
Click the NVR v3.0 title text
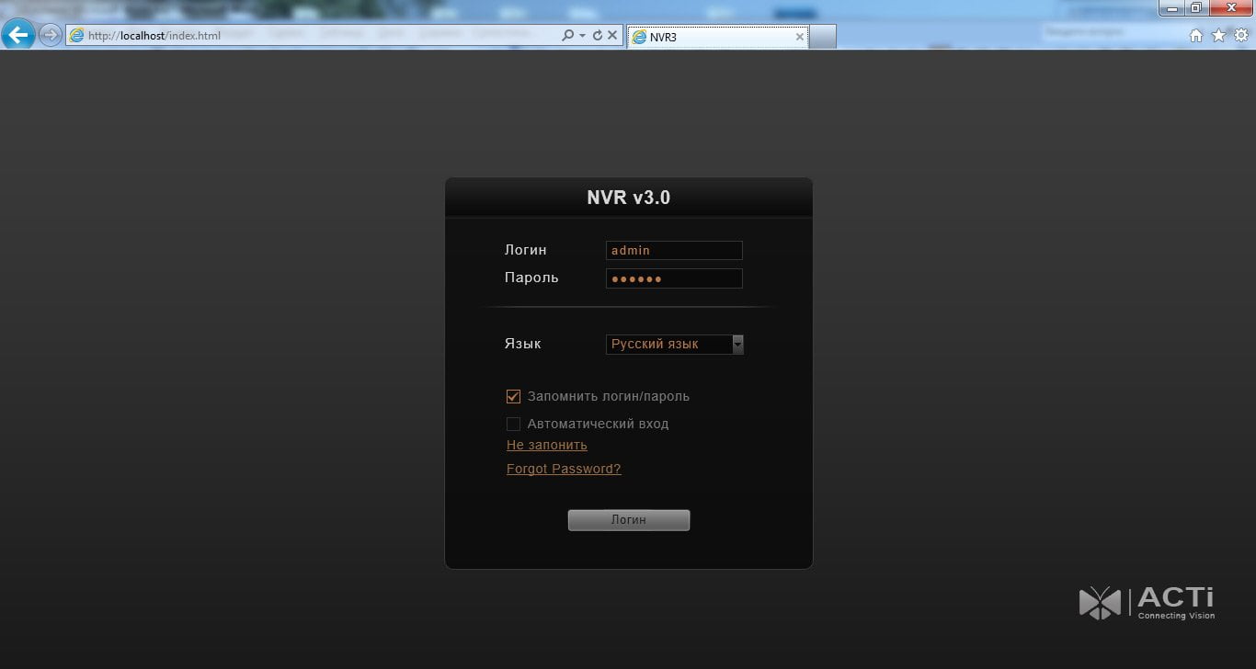pos(629,197)
